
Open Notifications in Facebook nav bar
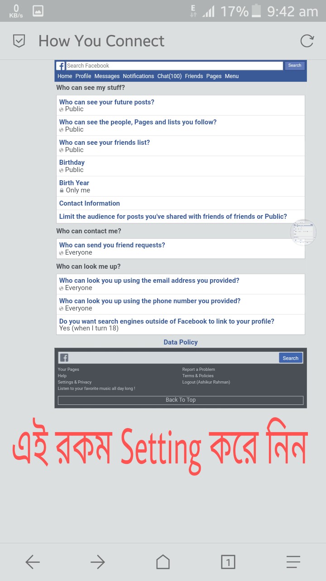click(x=139, y=76)
